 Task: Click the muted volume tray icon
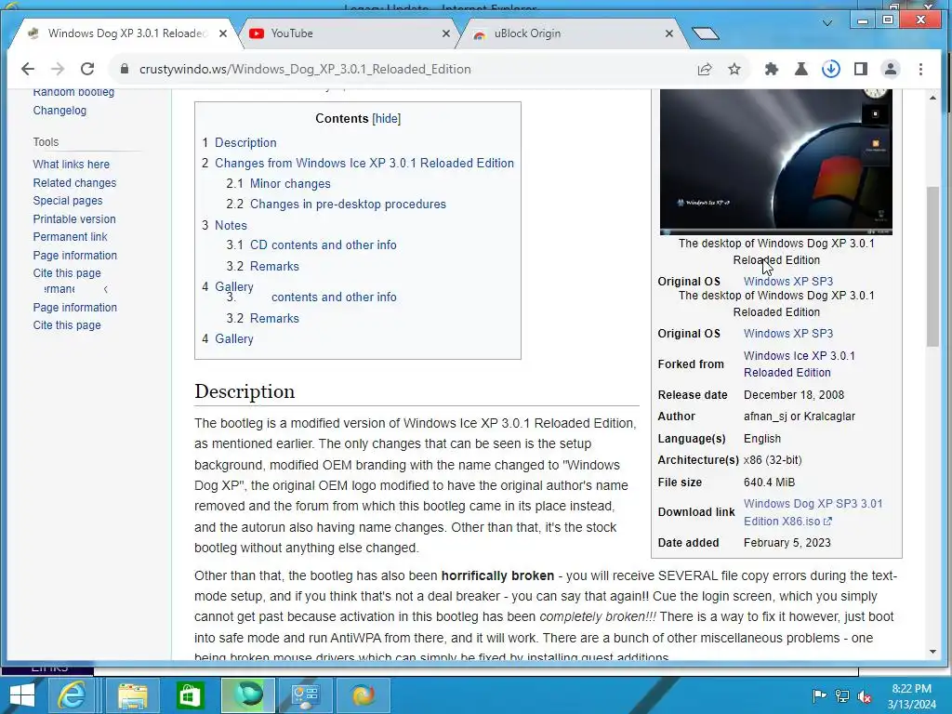tap(865, 695)
